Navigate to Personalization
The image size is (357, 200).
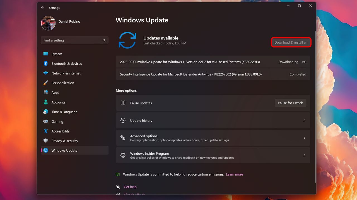click(x=74, y=83)
